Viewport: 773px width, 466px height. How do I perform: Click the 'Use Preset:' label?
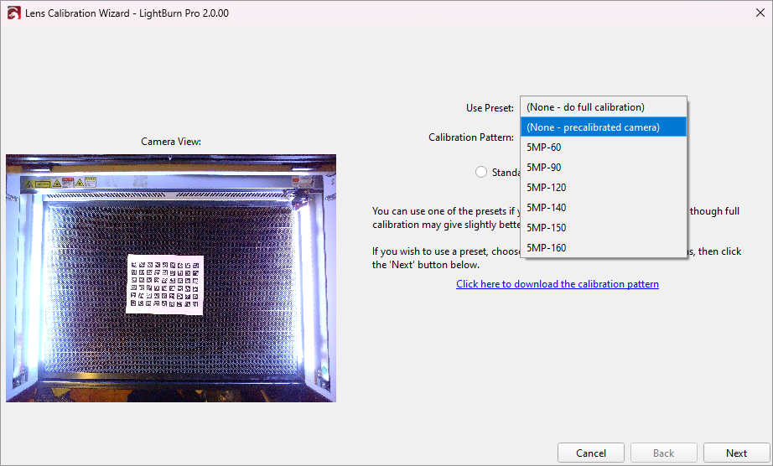click(490, 108)
